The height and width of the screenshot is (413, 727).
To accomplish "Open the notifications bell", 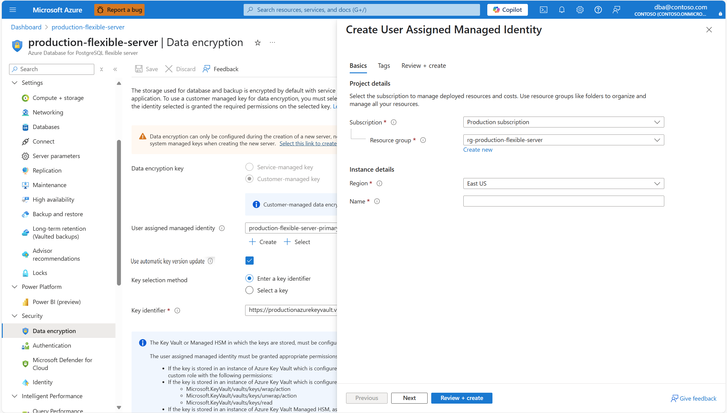I will [562, 9].
